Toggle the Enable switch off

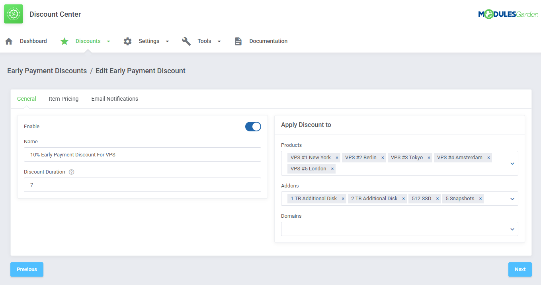(x=253, y=126)
